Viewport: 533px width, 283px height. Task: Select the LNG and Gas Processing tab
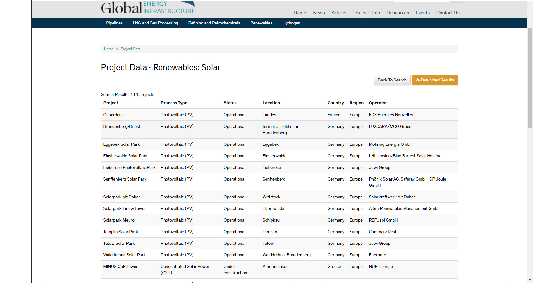tap(155, 23)
